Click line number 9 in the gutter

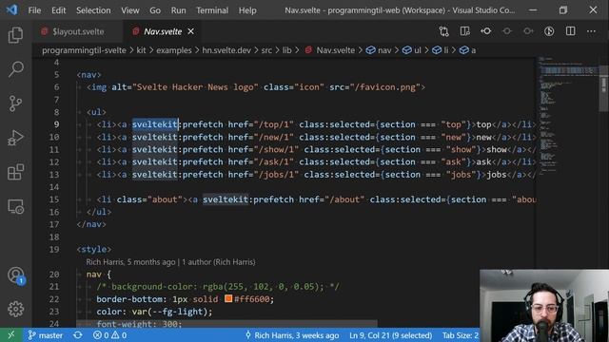click(x=56, y=124)
